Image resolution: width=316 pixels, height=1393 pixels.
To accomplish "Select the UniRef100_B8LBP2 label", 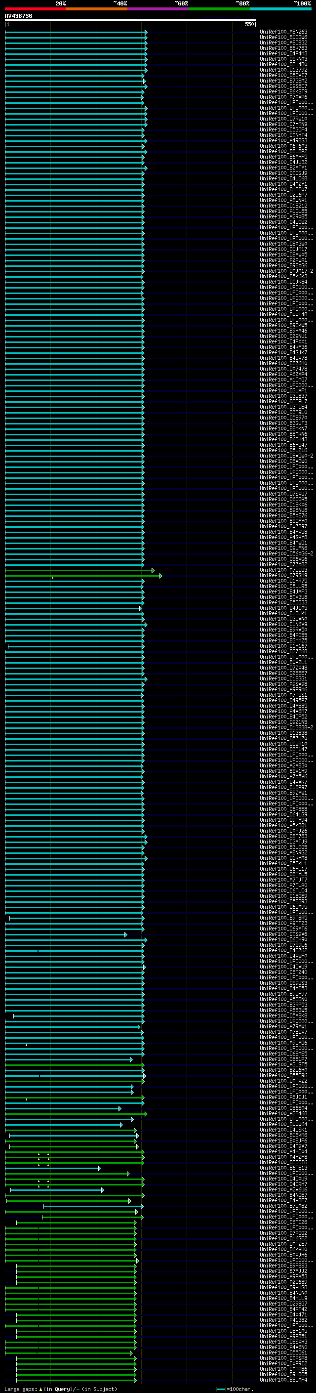I will 283,151.
